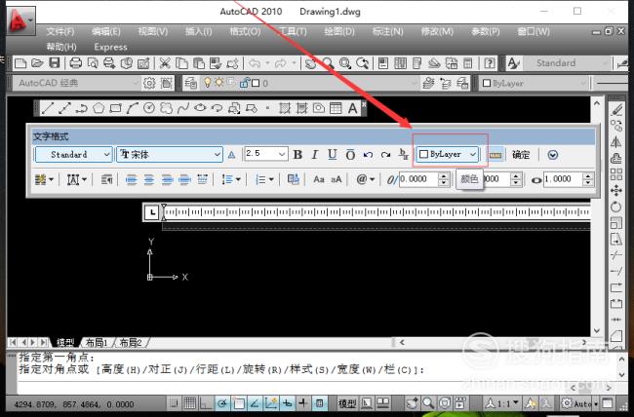This screenshot has height=417, width=634.
Task: Toggle Italic text formatting
Action: (315, 155)
